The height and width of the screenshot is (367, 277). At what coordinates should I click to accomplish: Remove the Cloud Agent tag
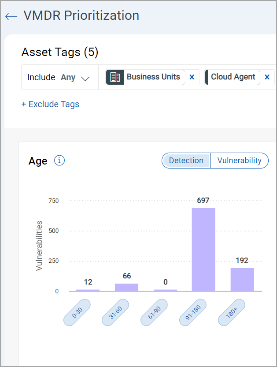click(x=266, y=77)
